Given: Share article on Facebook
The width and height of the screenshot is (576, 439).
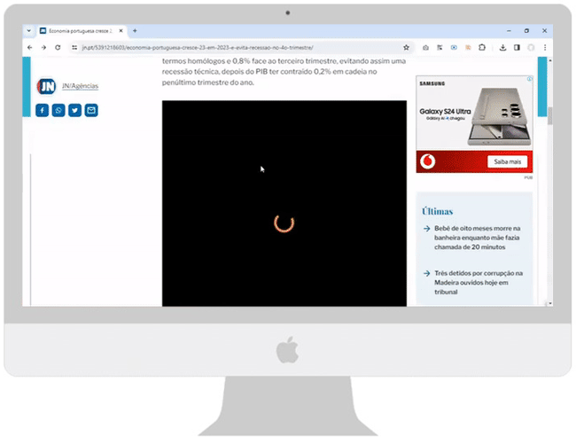Looking at the screenshot, I should pos(42,110).
